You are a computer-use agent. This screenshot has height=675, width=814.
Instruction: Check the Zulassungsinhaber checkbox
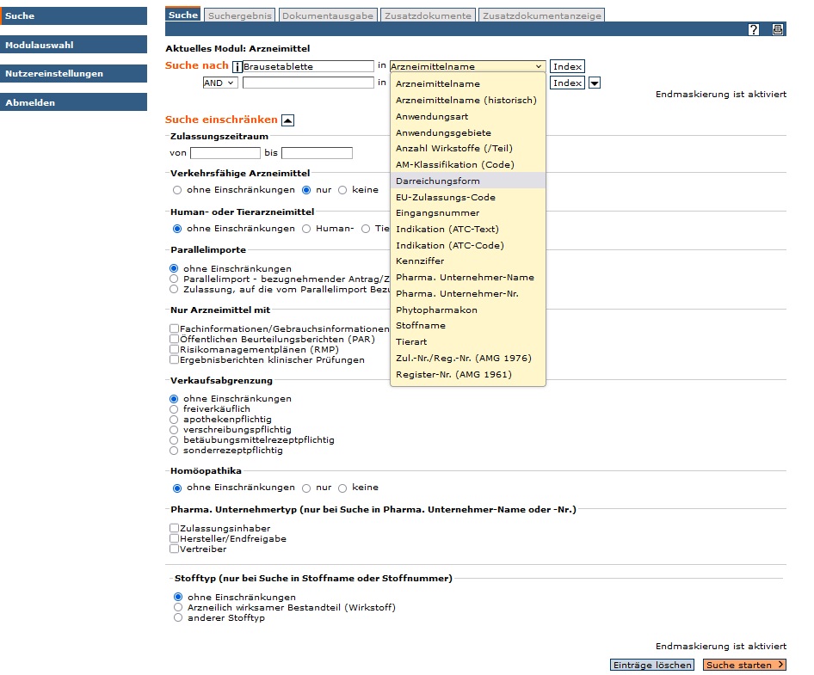coord(175,528)
